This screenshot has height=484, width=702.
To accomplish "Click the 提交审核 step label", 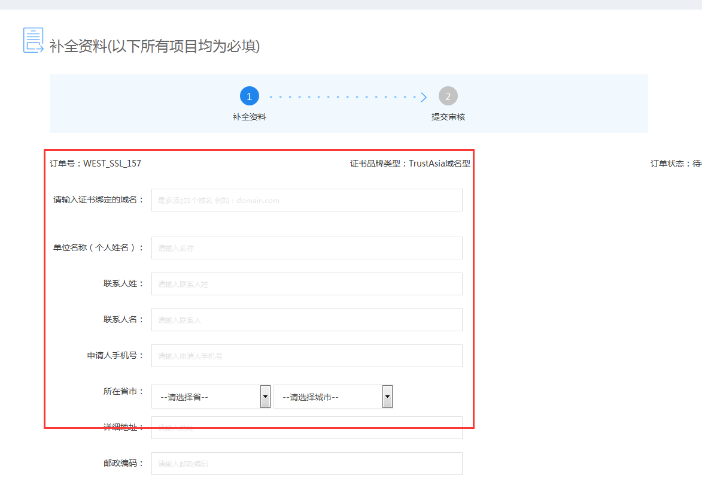I will click(448, 117).
